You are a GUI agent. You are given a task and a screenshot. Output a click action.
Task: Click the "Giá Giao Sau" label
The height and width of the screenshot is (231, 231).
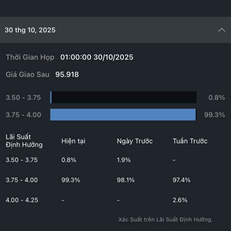(27, 75)
